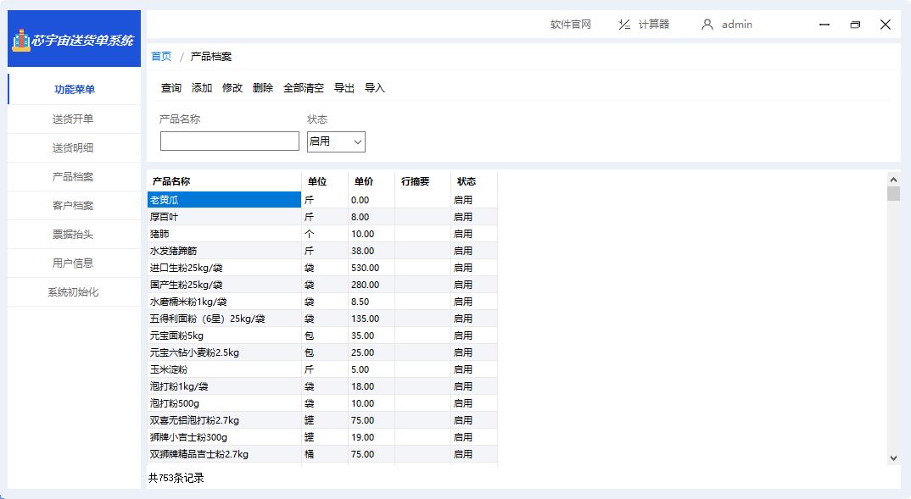Focus the 产品名称 search input field
The width and height of the screenshot is (911, 499).
coord(230,141)
